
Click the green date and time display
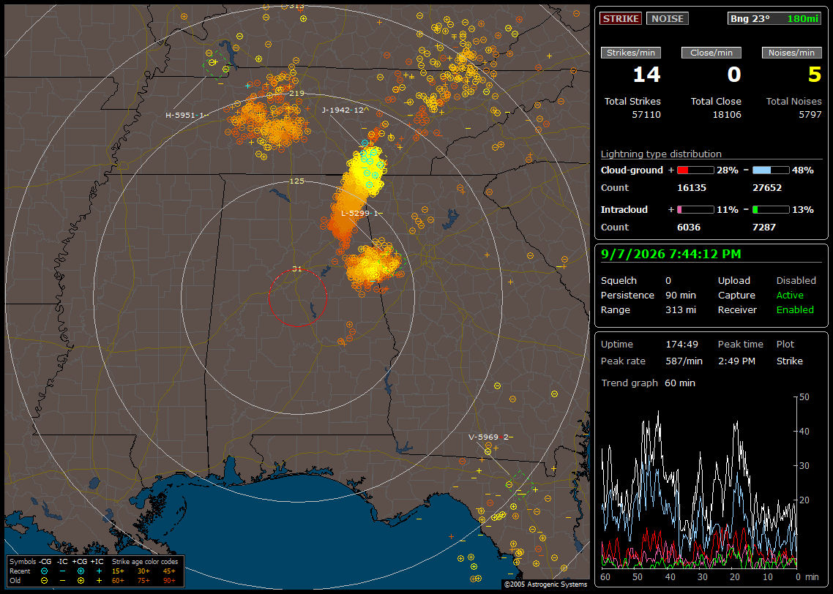(x=671, y=254)
